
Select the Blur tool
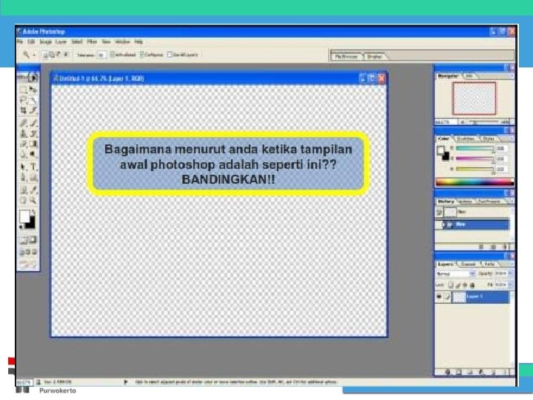(24, 154)
